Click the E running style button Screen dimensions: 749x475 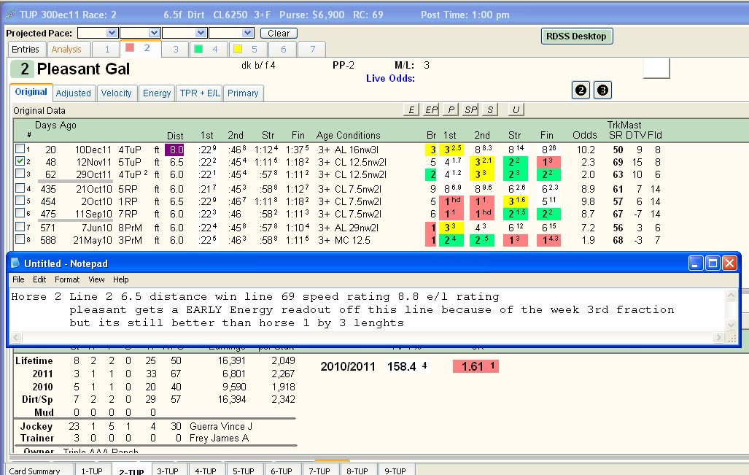[411, 110]
